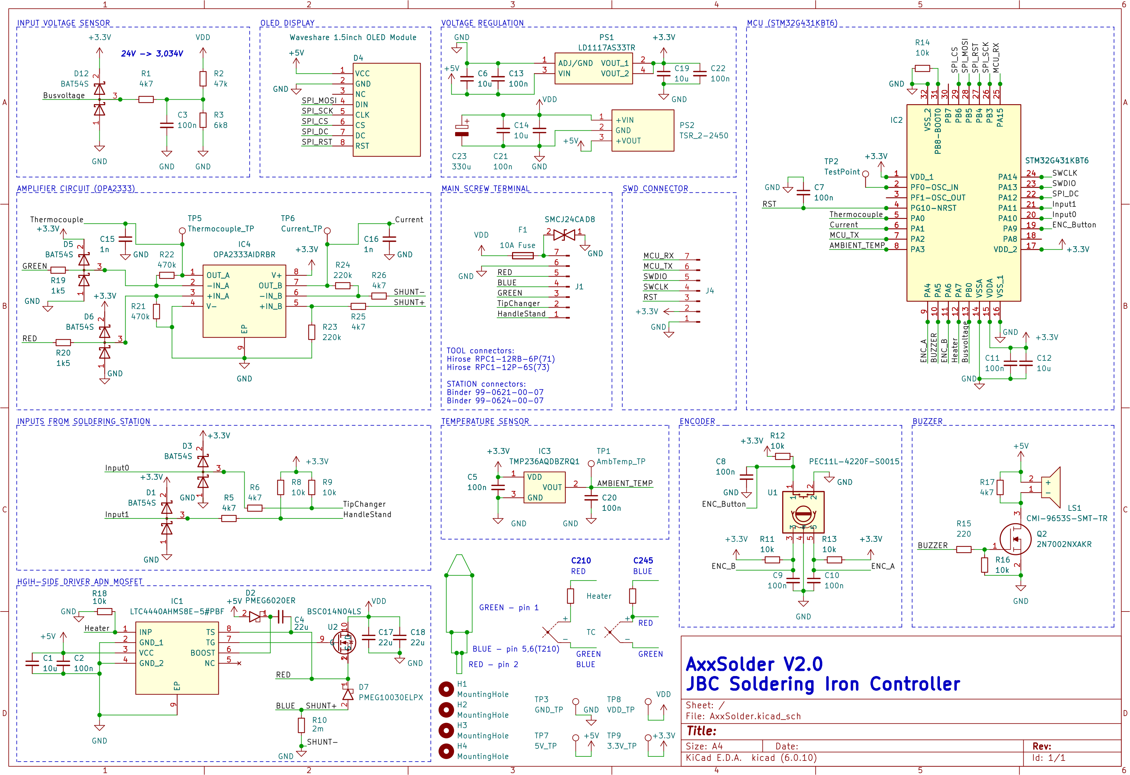Select the polarized capacitor C23 330u
The width and height of the screenshot is (1130, 775).
[x=461, y=130]
